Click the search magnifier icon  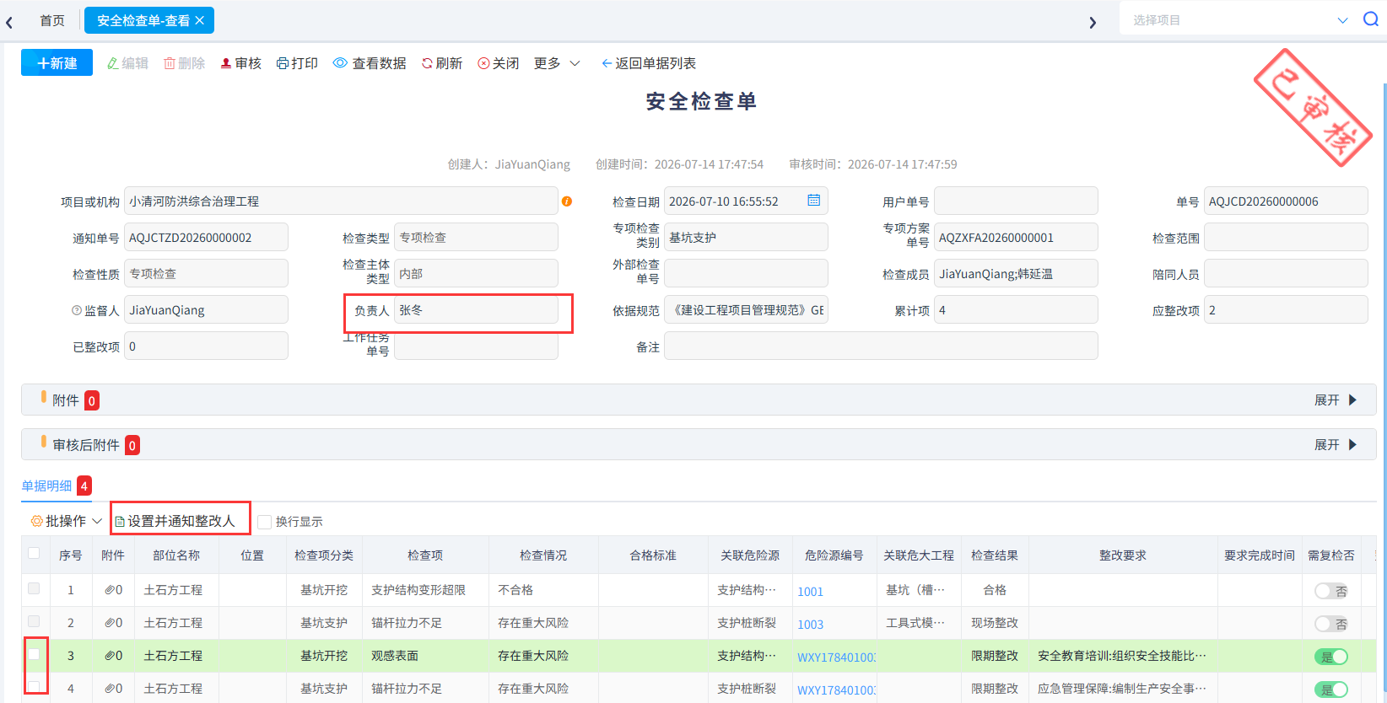click(x=1371, y=19)
